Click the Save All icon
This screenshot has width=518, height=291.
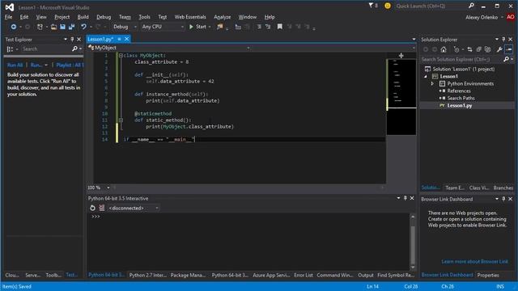71,27
